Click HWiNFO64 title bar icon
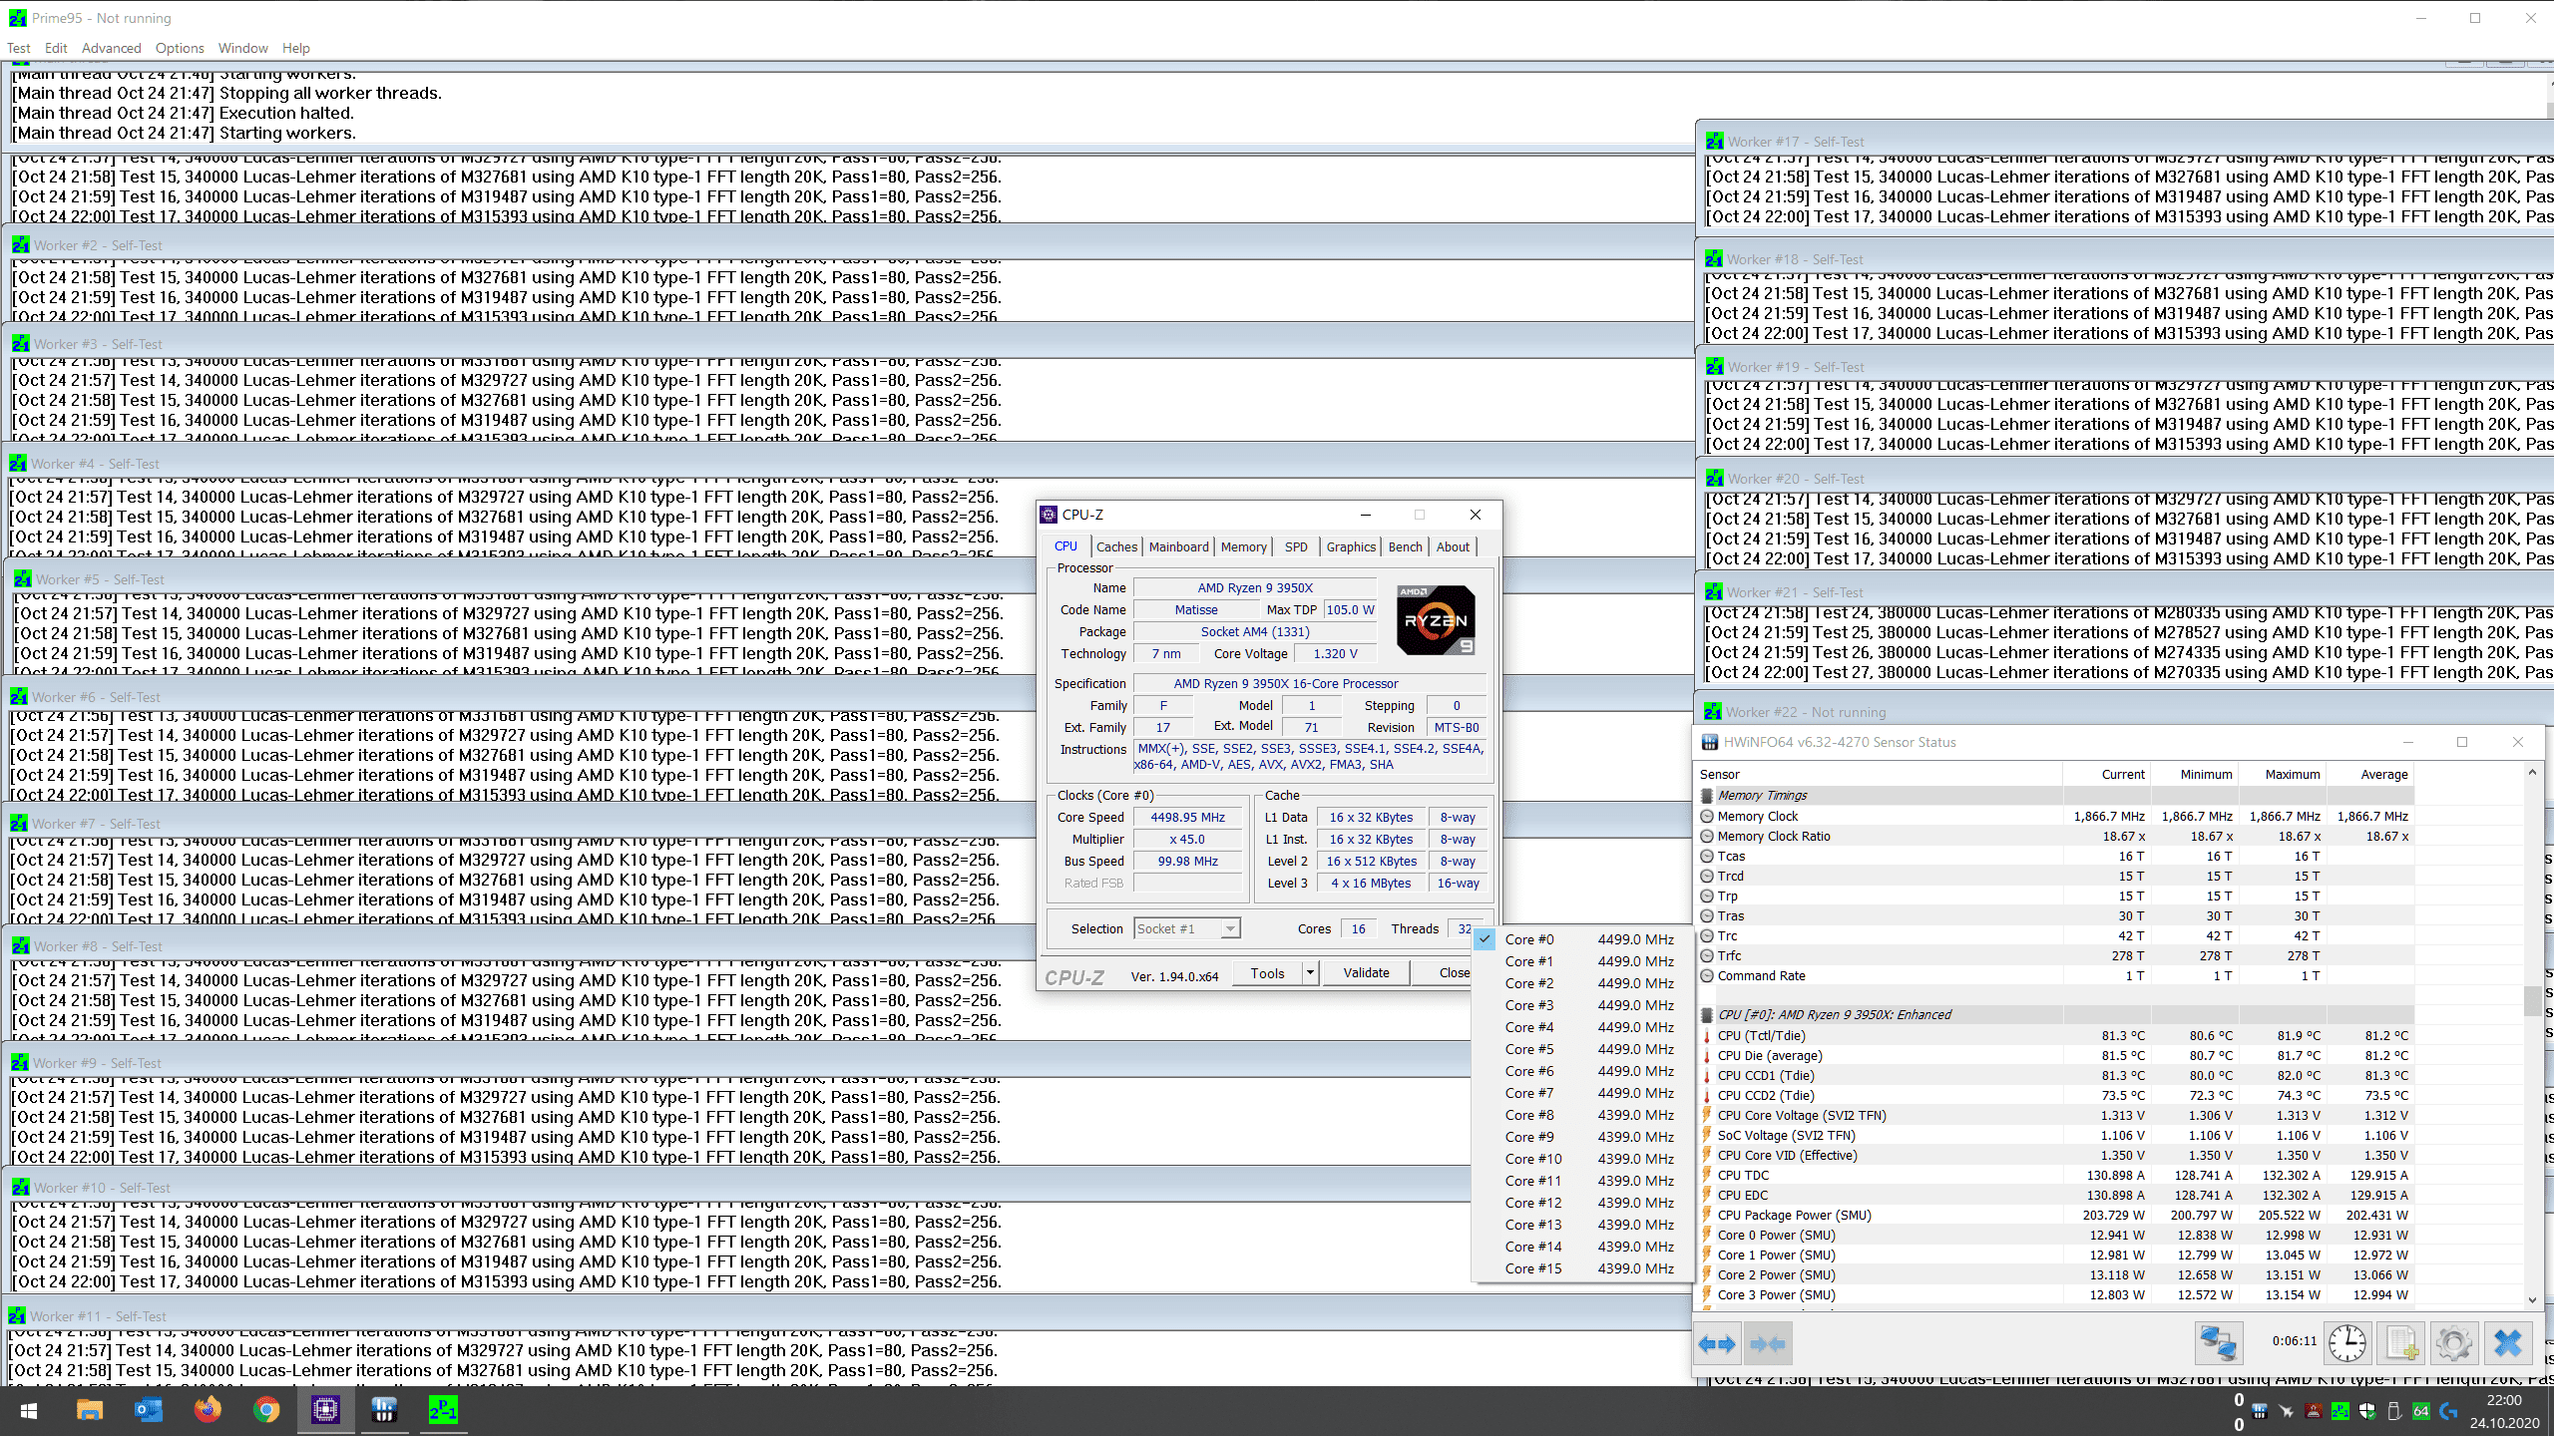Viewport: 2554px width, 1436px height. tap(1710, 742)
